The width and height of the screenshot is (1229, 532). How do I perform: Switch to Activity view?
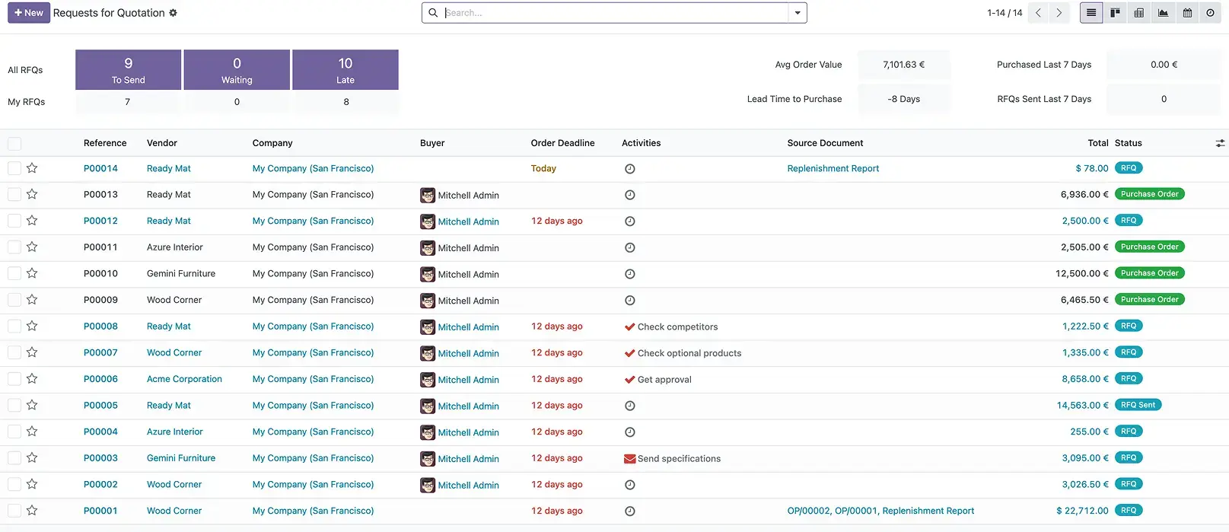pyautogui.click(x=1210, y=13)
